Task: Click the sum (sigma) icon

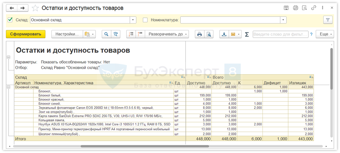Action: 247,34
